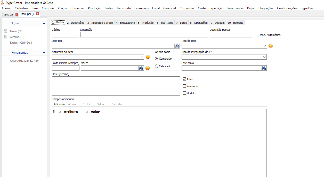
Task: Click into the Descrição input field
Action: pos(144,35)
